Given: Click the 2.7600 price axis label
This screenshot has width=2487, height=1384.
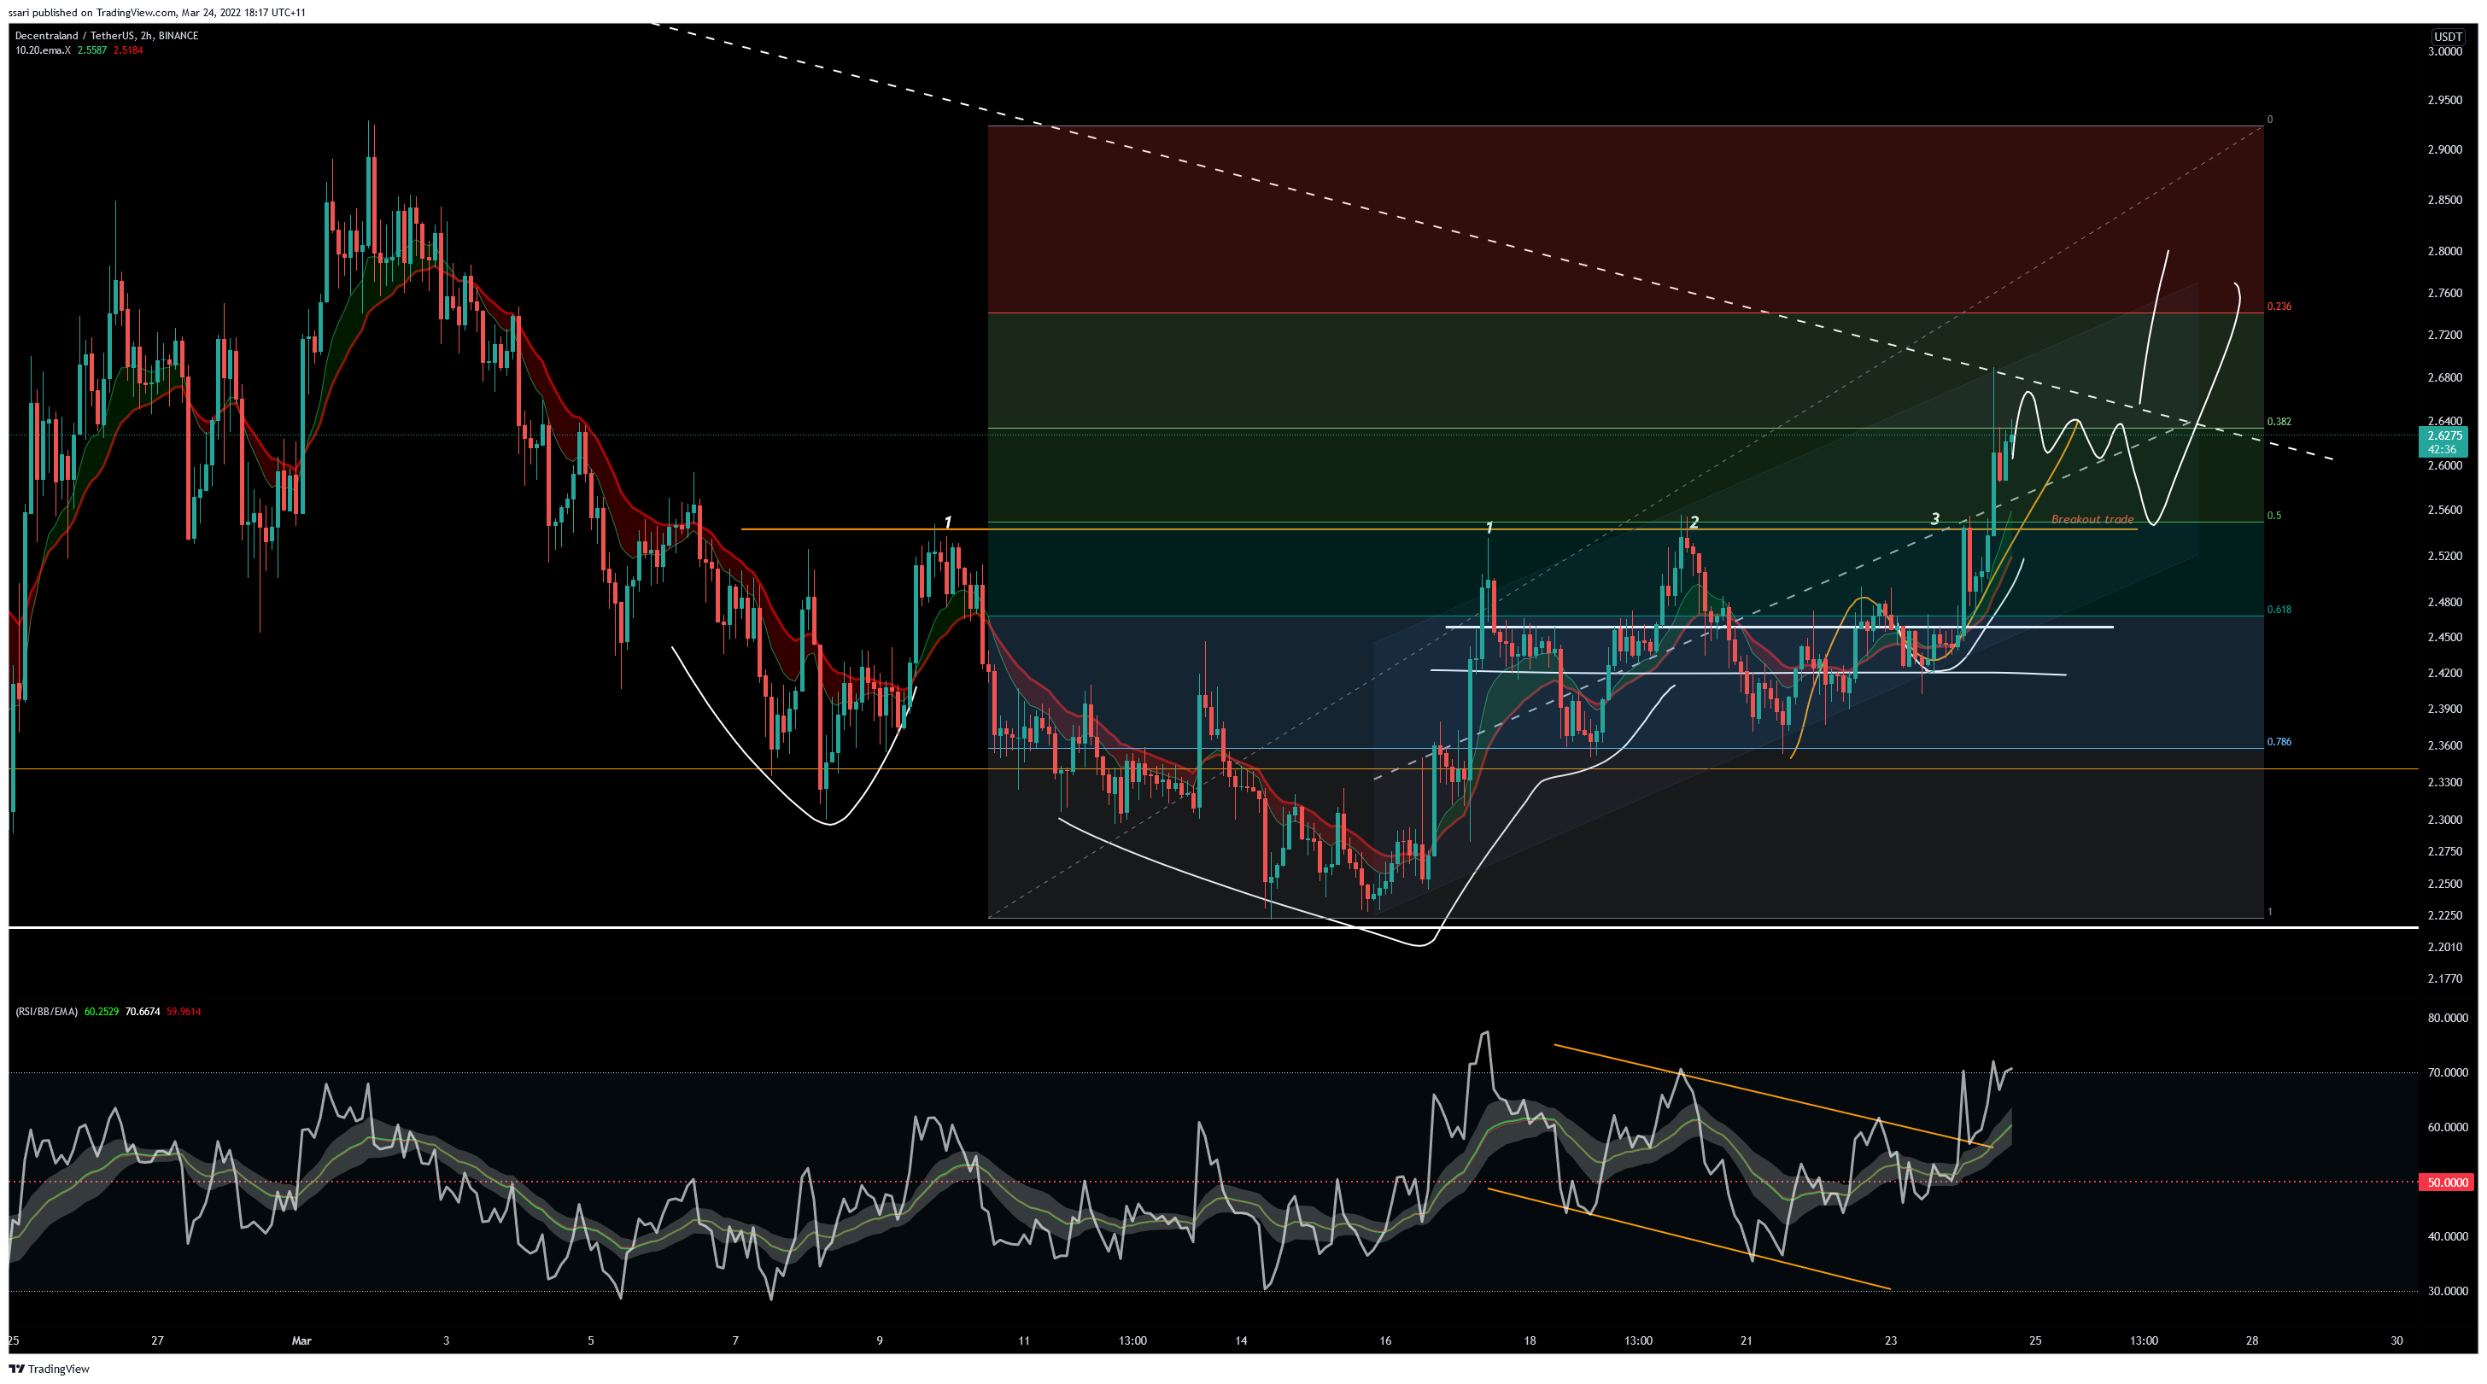Looking at the screenshot, I should [2444, 294].
